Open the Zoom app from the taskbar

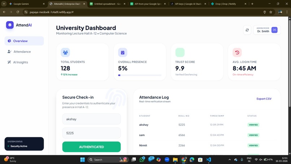coord(167,160)
